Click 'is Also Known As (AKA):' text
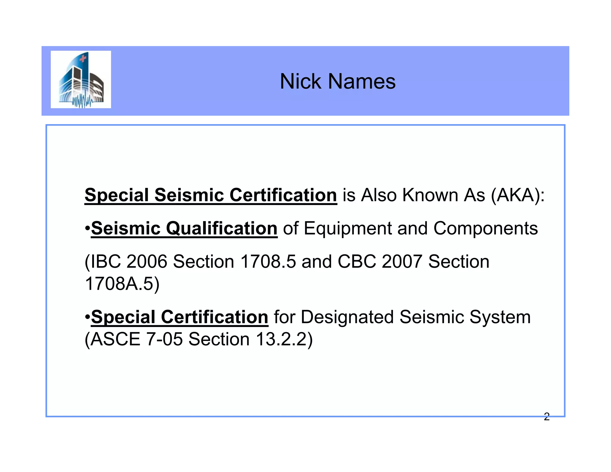The width and height of the screenshot is (611, 472). [x=444, y=195]
